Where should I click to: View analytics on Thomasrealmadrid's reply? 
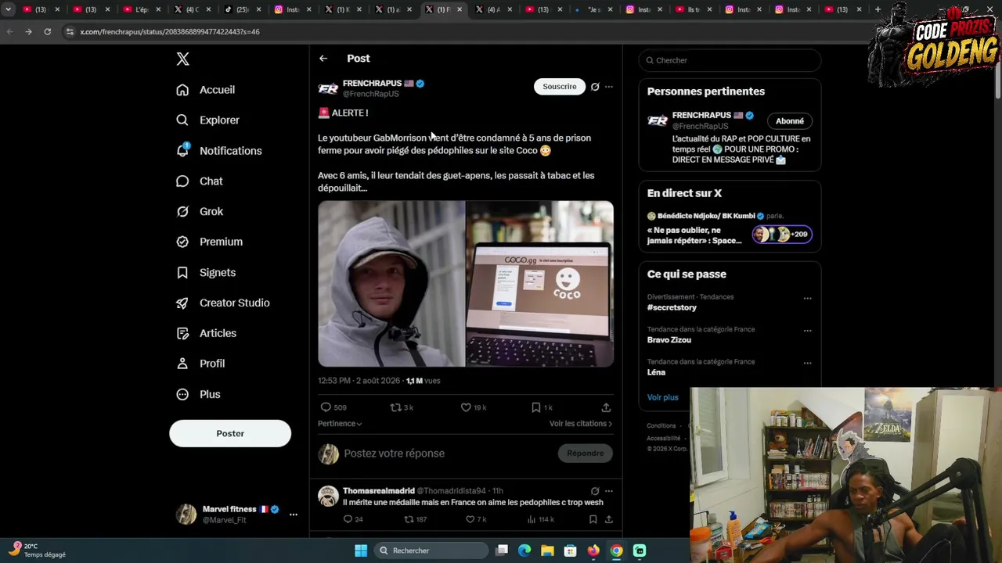point(532,519)
